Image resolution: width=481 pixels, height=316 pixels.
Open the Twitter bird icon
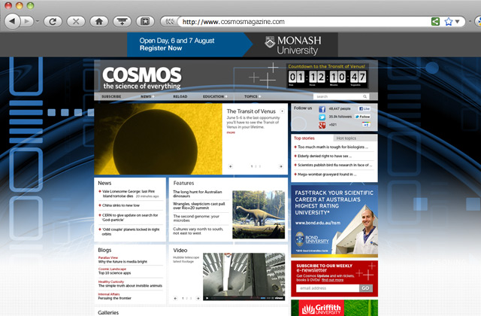322,117
